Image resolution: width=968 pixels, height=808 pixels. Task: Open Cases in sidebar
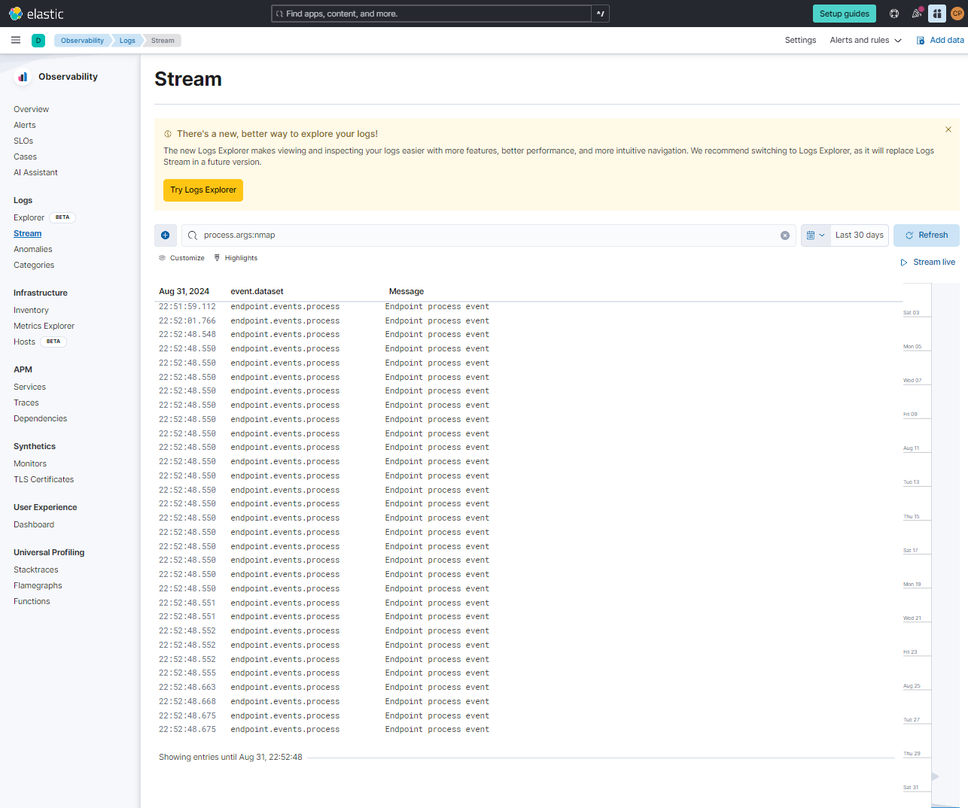(x=25, y=157)
